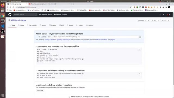174x98 pixels.
Task: Open the repository Settings tab
Action: point(90,25)
